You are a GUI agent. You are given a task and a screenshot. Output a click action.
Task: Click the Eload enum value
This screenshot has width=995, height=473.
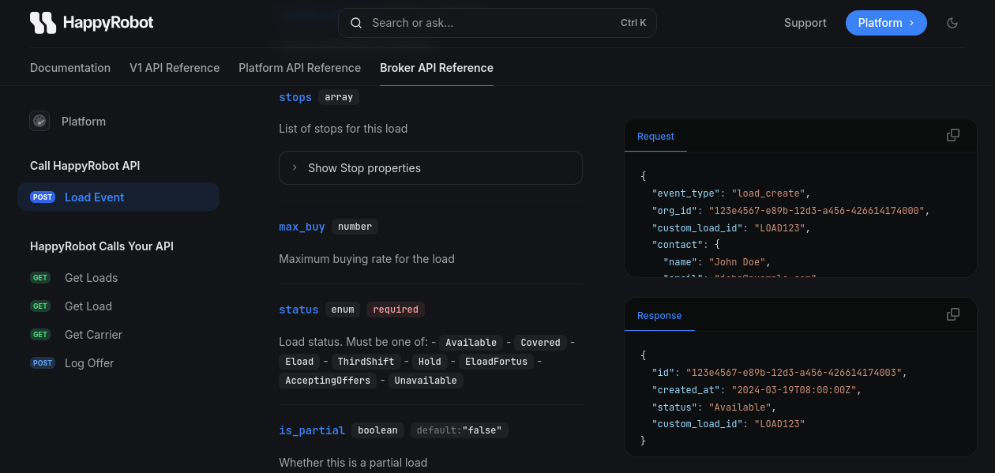tap(299, 362)
